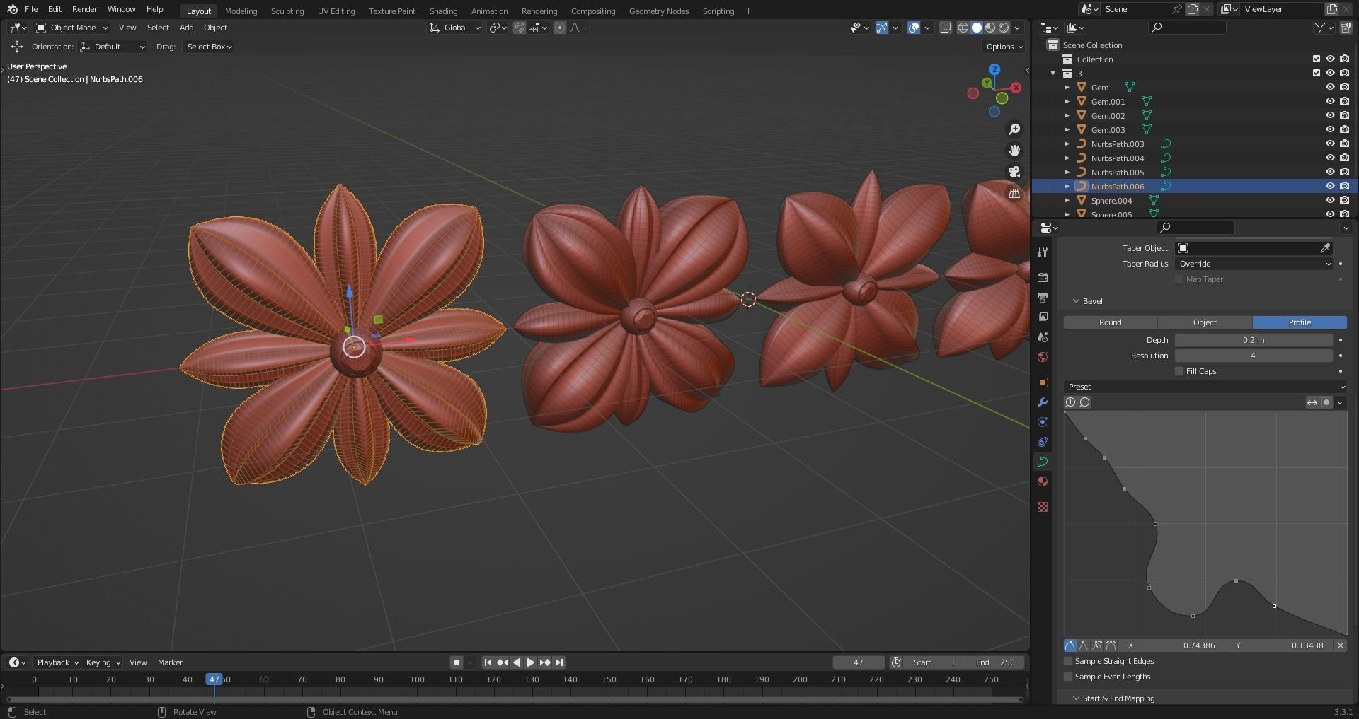This screenshot has height=719, width=1359.
Task: Disable rendering for Sphere.004 camera icon
Action: (x=1344, y=200)
